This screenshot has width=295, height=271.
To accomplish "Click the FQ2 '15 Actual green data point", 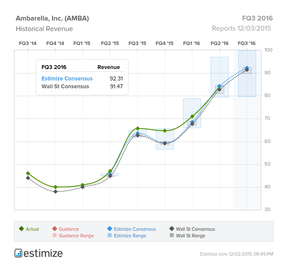I will (110, 171).
